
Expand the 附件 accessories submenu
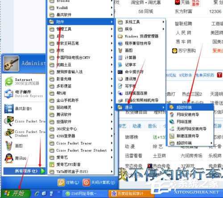click(80, 22)
